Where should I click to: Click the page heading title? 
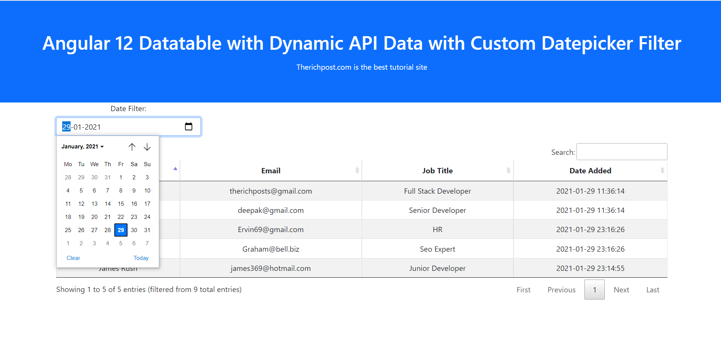tap(362, 43)
